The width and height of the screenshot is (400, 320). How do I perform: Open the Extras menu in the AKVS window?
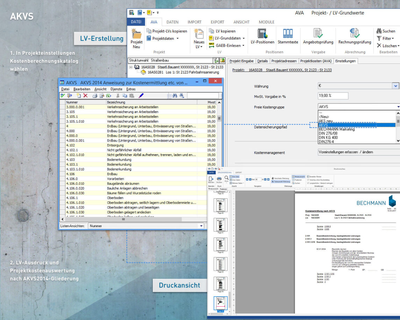pyautogui.click(x=131, y=89)
